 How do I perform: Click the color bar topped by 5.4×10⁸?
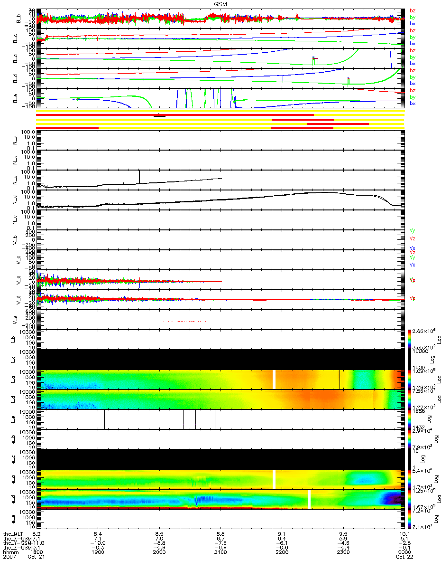click(x=411, y=479)
